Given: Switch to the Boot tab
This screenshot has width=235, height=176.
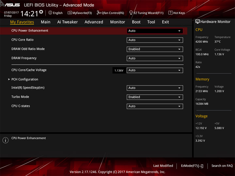Looking at the screenshot, I should pyautogui.click(x=136, y=22).
